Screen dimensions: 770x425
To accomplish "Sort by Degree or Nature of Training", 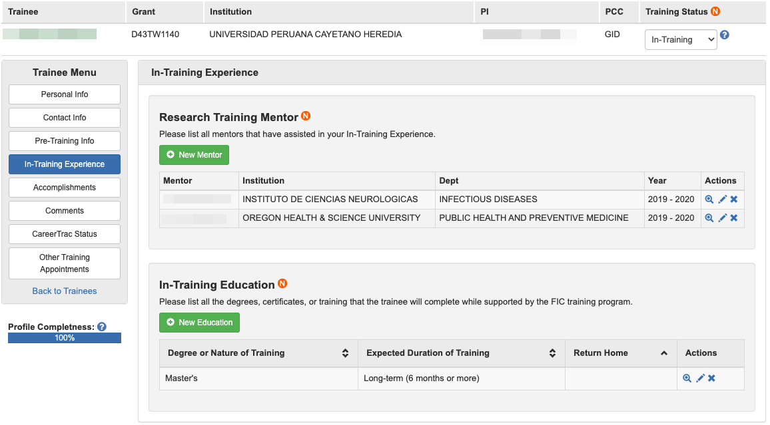I will click(345, 353).
